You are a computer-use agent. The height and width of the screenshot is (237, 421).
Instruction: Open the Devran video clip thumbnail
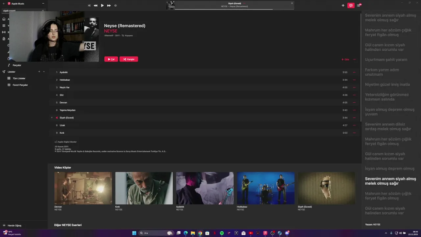click(x=83, y=188)
